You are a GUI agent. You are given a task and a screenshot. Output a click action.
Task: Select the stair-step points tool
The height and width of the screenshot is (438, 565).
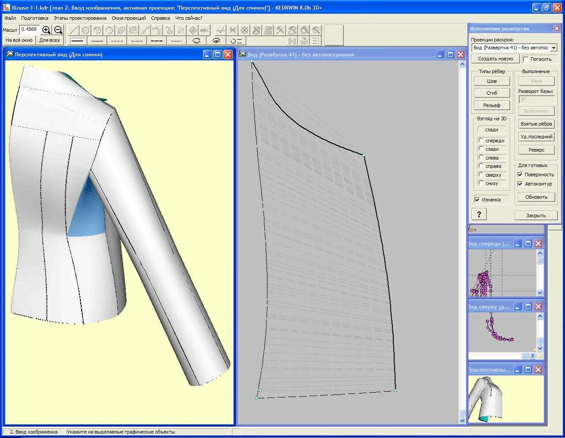click(x=145, y=30)
